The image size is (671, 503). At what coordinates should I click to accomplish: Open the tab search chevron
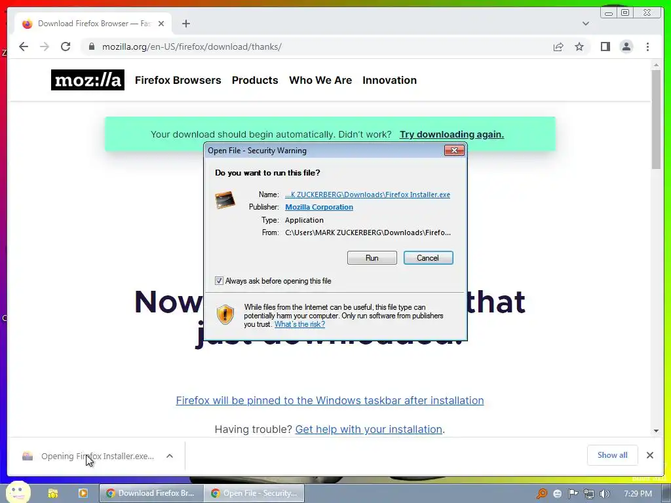coord(585,24)
